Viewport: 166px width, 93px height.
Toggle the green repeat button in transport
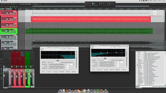[13, 4]
